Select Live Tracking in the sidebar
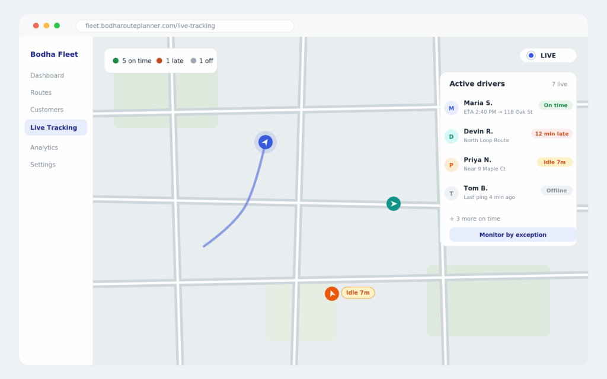This screenshot has height=379, width=607. 56,127
